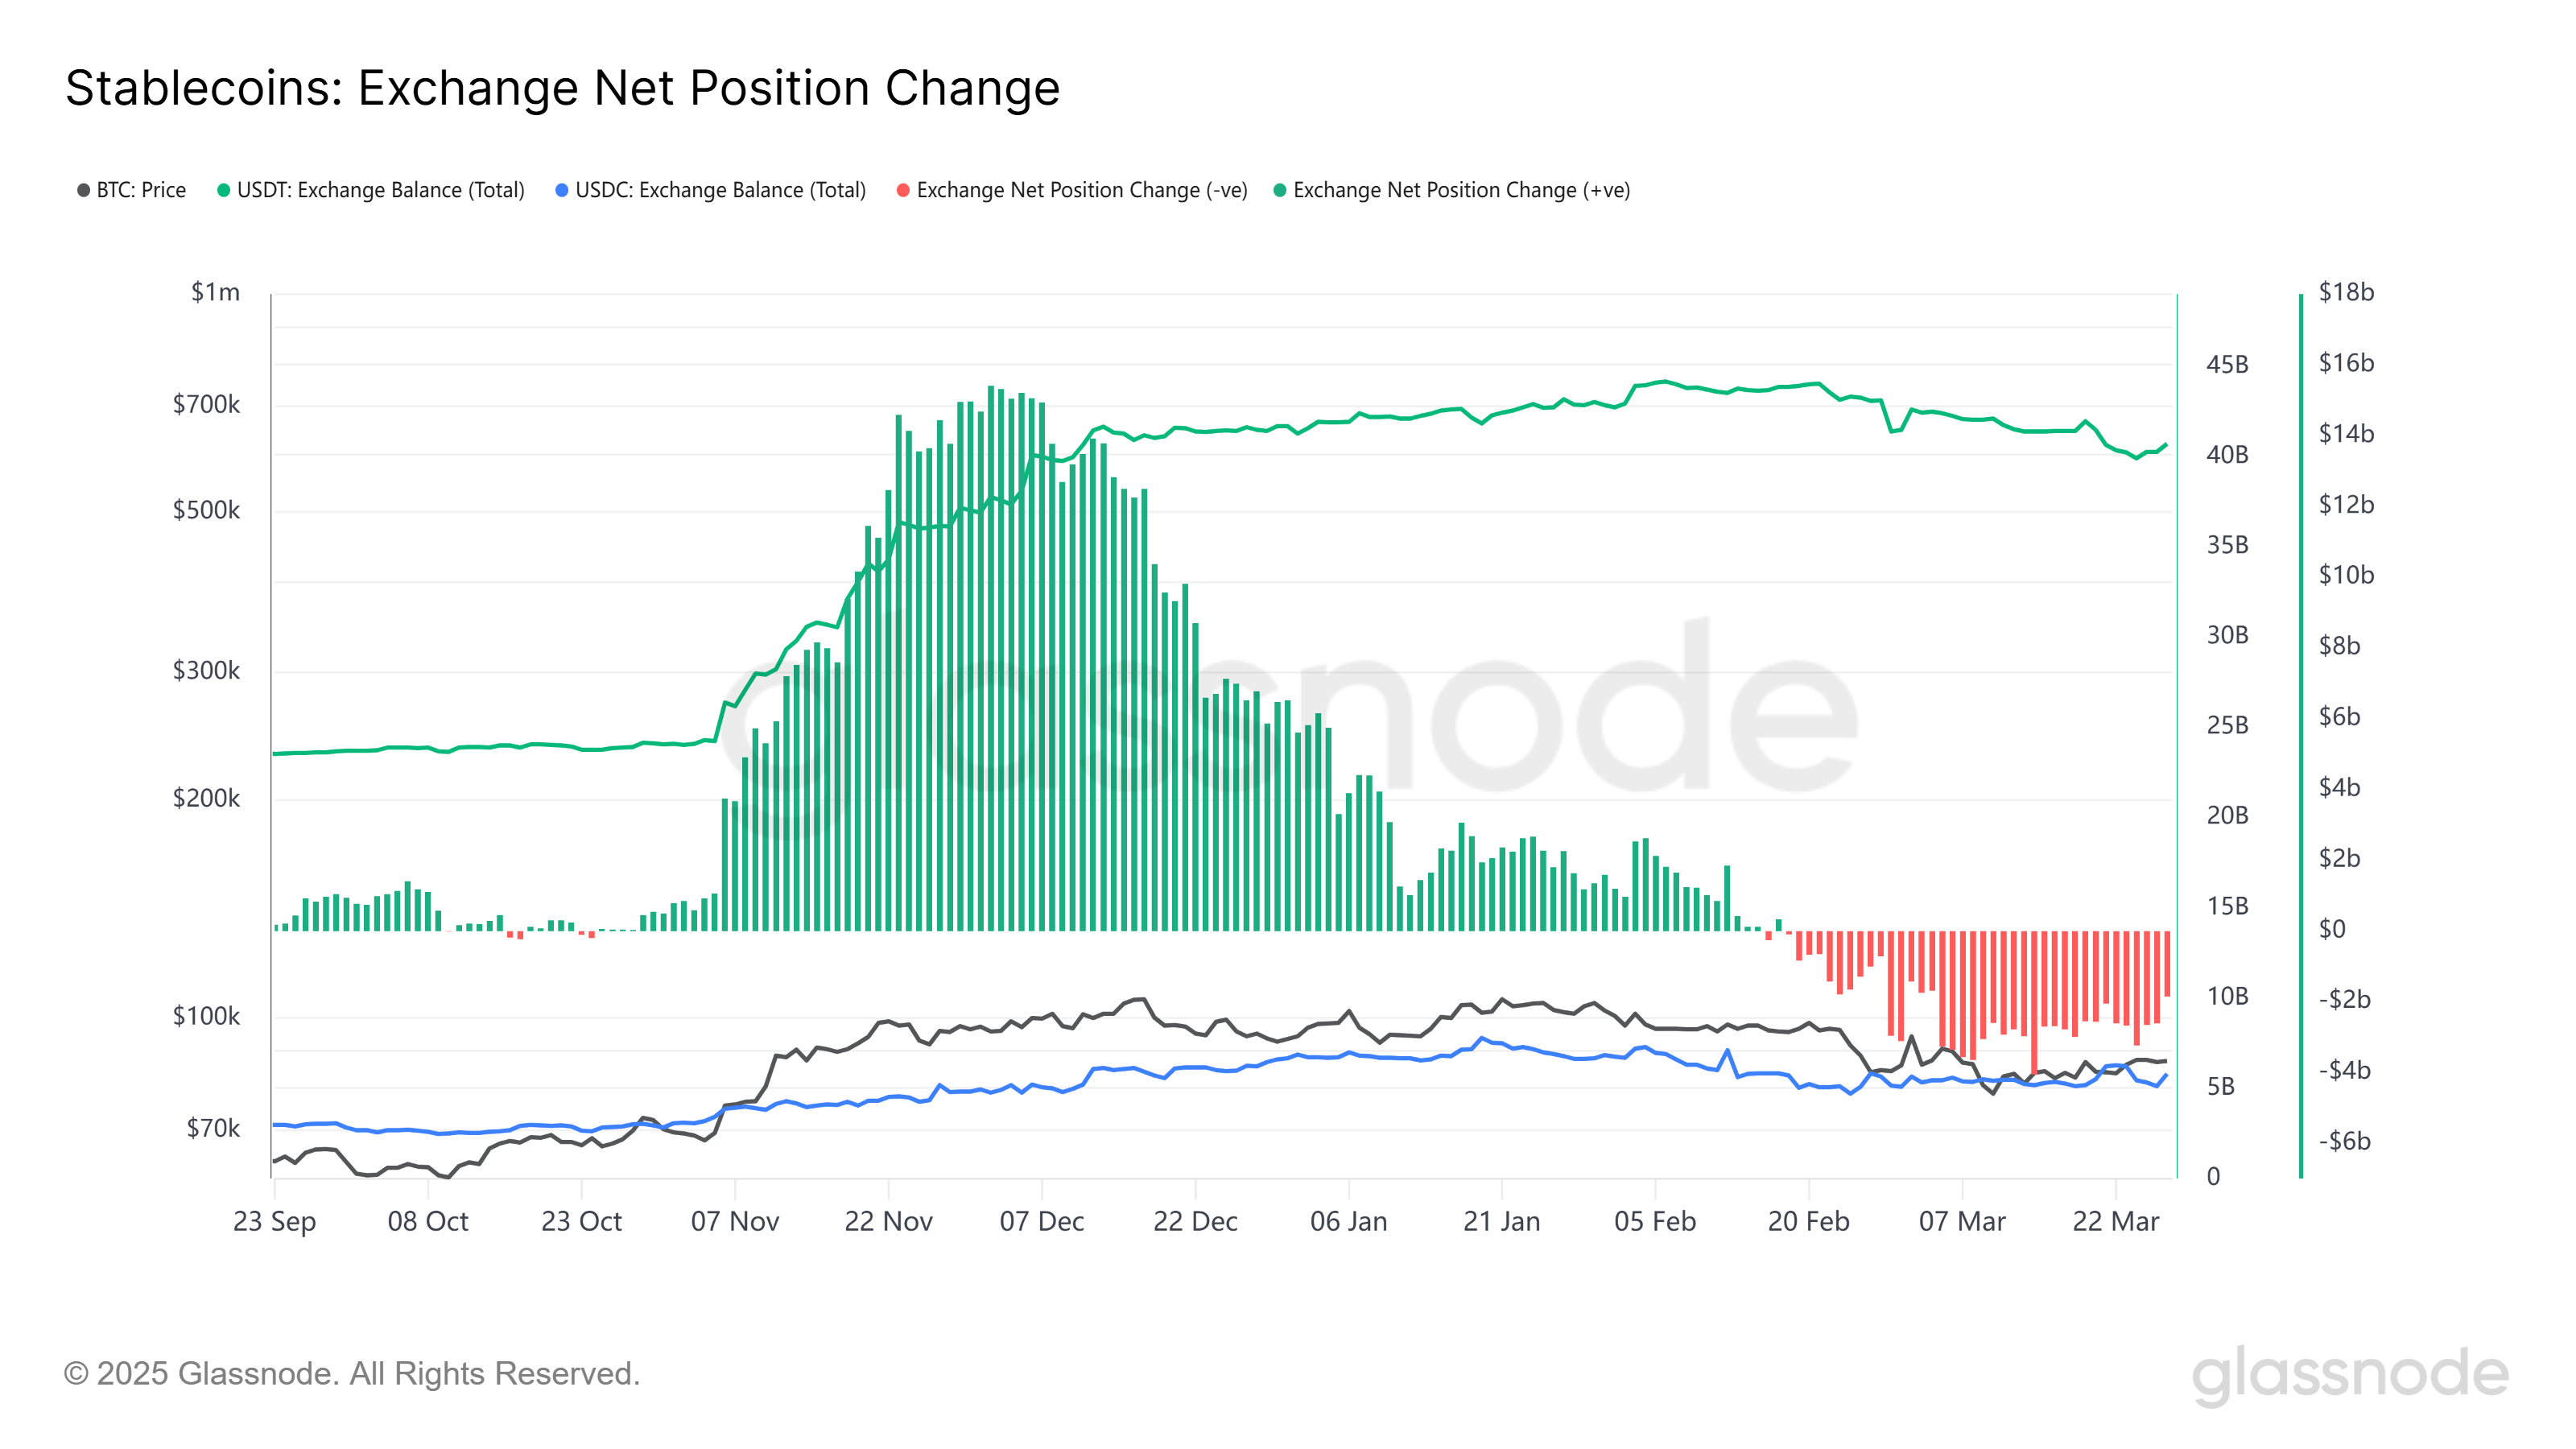
Task: Click the 2025 Glassnode copyright text
Action: pos(351,1374)
